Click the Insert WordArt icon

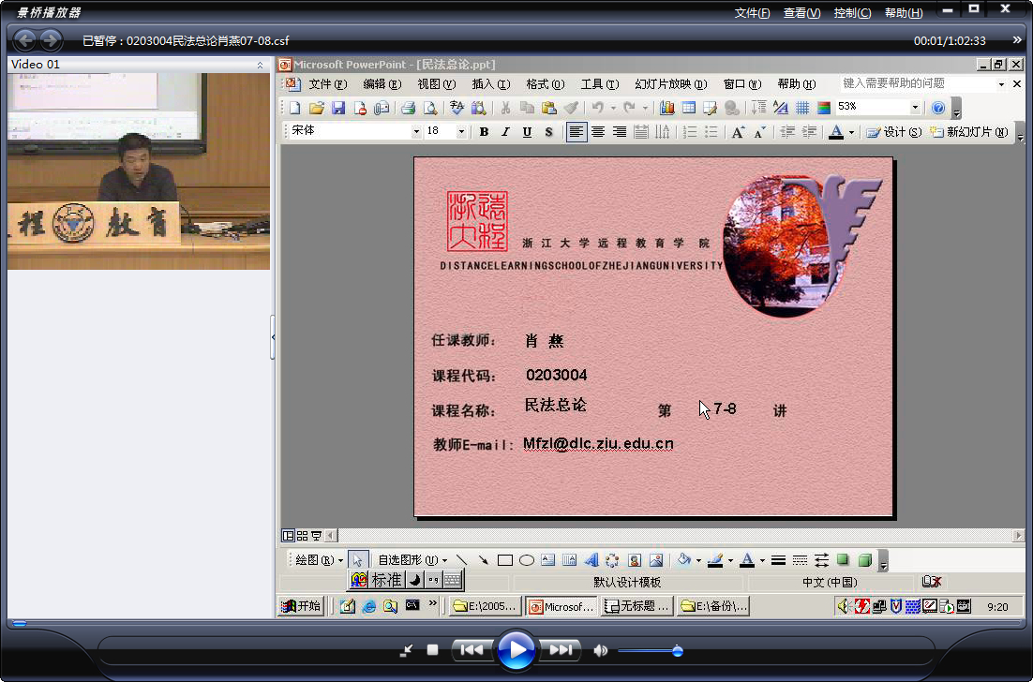(591, 560)
